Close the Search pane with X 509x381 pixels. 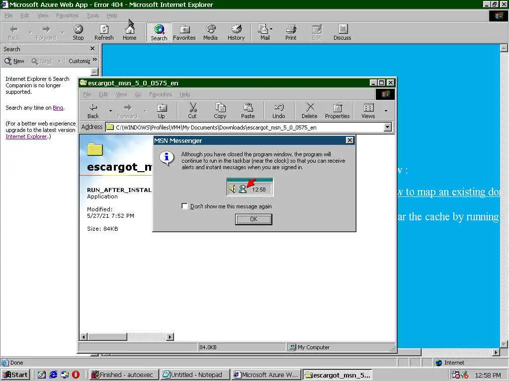point(92,49)
